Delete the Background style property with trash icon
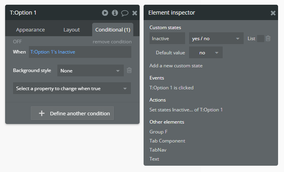The image size is (284, 172). coord(129,70)
